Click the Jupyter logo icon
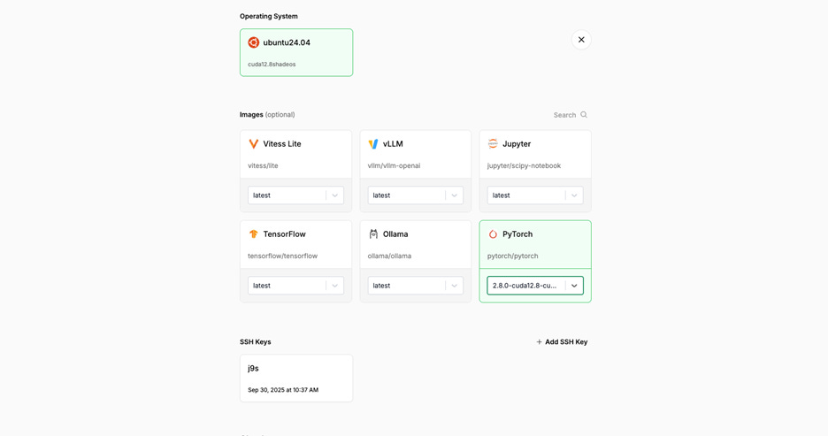 493,143
